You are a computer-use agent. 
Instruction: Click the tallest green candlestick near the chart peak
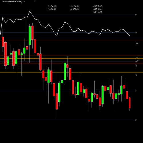(30, 35)
